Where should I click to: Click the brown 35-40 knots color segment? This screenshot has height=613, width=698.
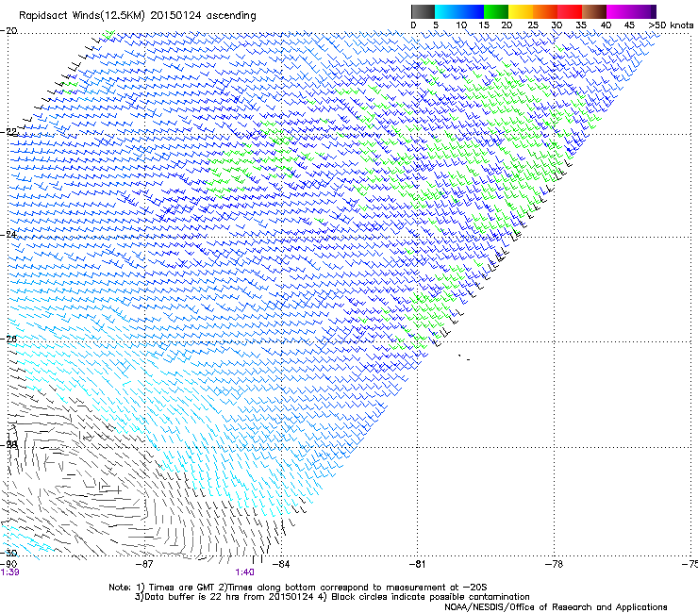[594, 11]
